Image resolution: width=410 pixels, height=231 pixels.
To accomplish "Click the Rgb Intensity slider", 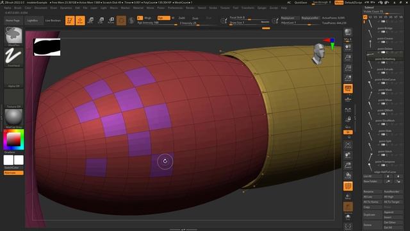I will (157, 23).
